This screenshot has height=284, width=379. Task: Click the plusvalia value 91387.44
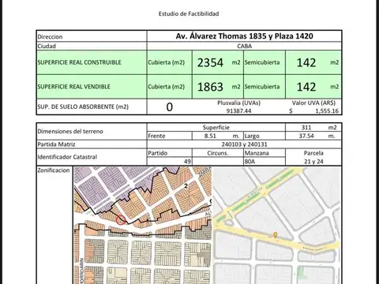238,110
